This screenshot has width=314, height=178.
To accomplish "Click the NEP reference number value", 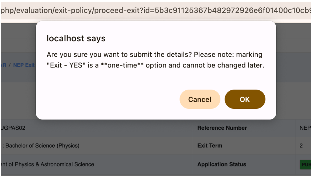I will (305, 128).
